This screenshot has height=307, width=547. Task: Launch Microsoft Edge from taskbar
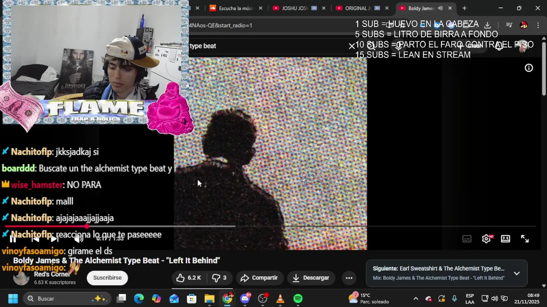pyautogui.click(x=139, y=298)
